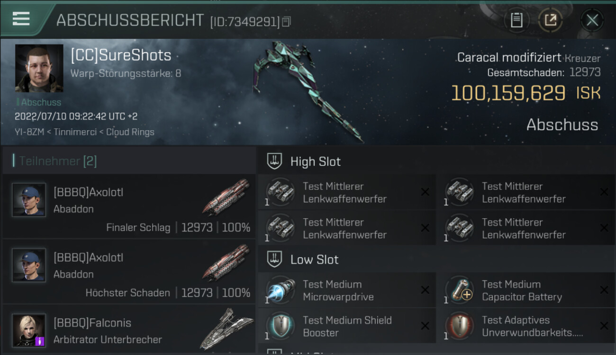The height and width of the screenshot is (355, 616).
Task: Click the SureShots pilot portrait
Action: (39, 68)
